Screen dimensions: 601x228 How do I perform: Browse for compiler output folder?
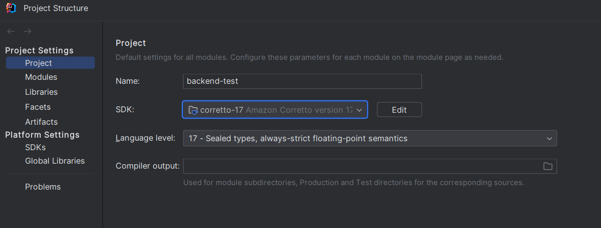point(548,166)
